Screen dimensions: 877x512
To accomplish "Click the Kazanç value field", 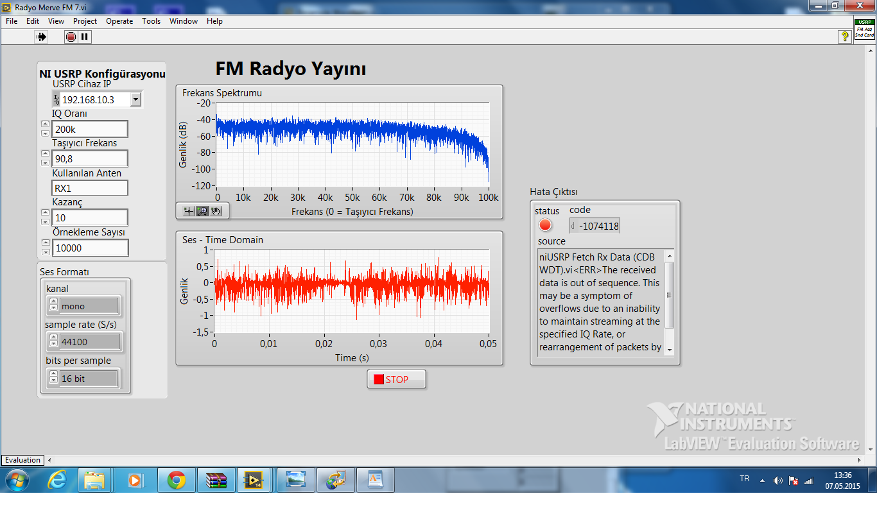I will click(90, 218).
